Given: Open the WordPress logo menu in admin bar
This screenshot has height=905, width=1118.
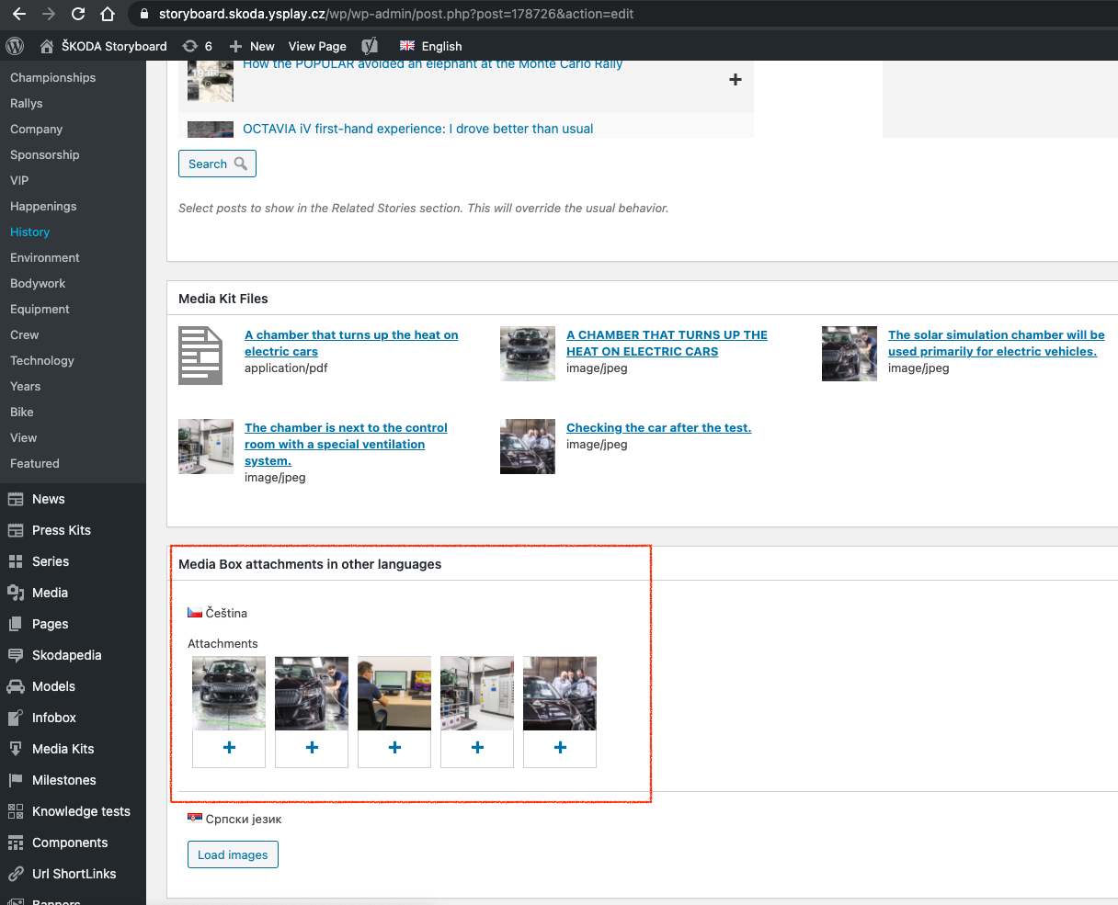Looking at the screenshot, I should pos(15,46).
